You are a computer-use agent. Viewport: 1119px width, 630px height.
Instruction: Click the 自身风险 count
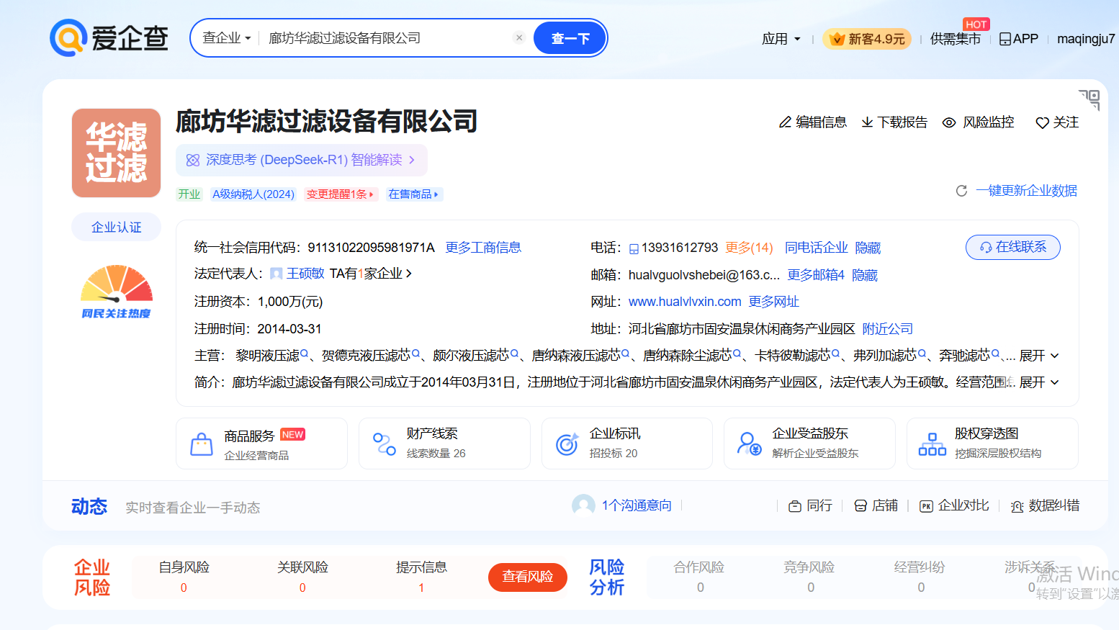(x=184, y=588)
